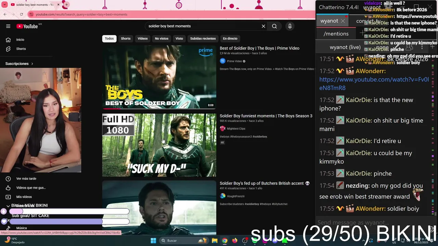The width and height of the screenshot is (438, 246).
Task: Open Chatterino viewer list icon
Action: click(x=409, y=47)
